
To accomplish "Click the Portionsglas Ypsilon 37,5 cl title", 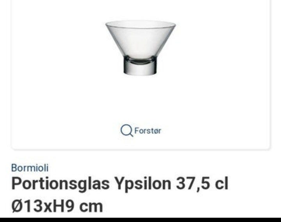I will (120, 183).
